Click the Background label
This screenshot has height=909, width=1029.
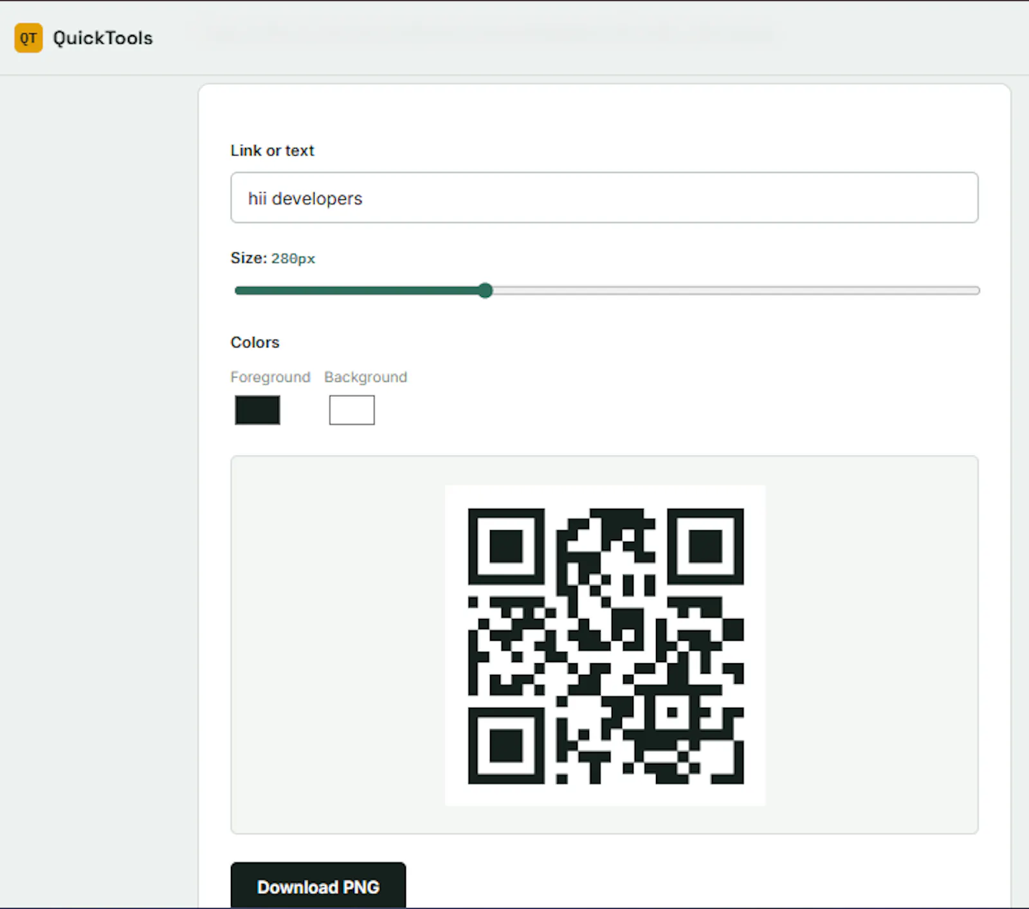[x=365, y=377]
